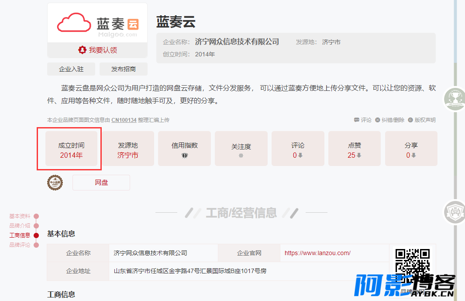Open the CN100134 uploader link
This screenshot has width=465, height=301.
[124, 120]
